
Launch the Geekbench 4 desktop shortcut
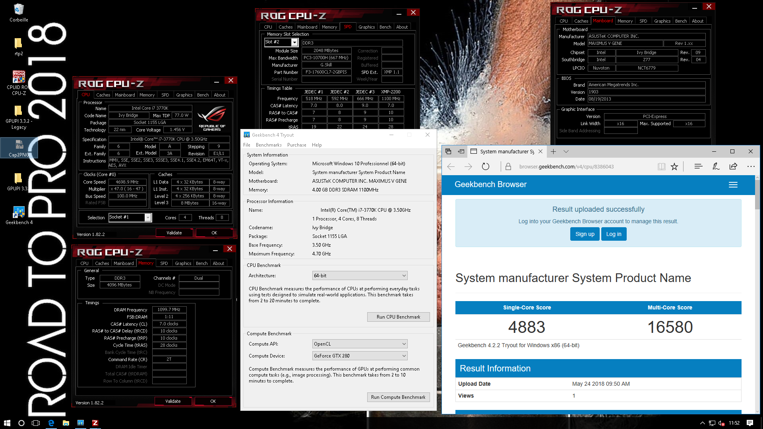[x=19, y=215]
